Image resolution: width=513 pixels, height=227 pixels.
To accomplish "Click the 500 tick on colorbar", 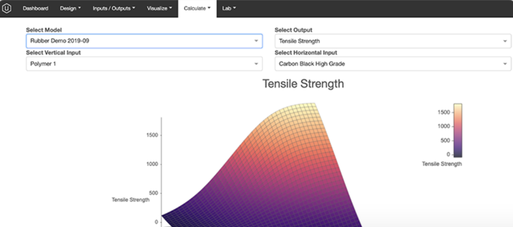I will [445, 141].
